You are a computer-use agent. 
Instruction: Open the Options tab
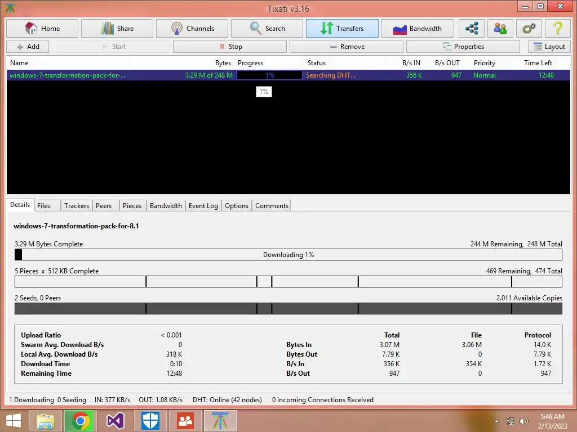point(237,206)
